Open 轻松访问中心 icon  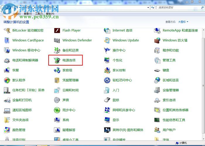[x=107, y=80]
